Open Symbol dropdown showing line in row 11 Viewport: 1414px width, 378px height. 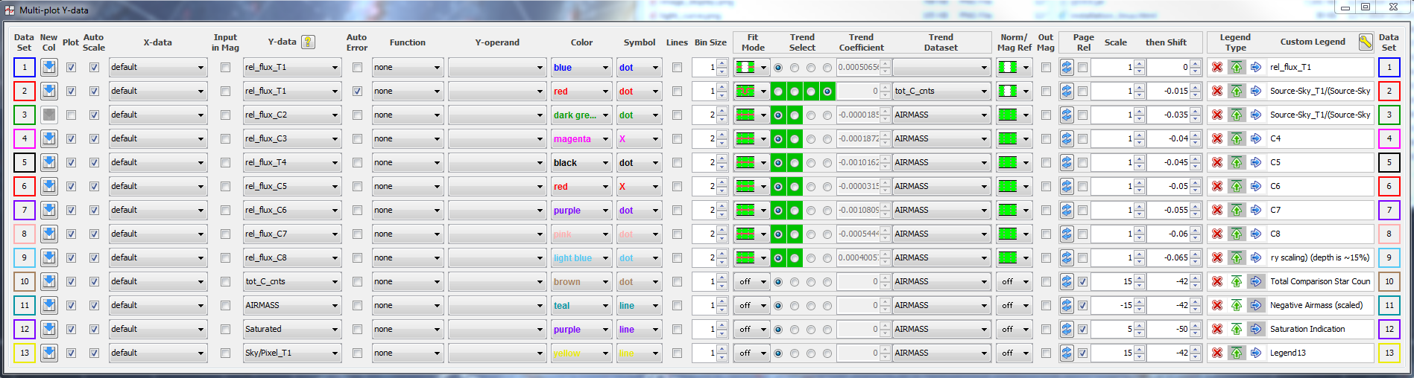click(x=639, y=305)
